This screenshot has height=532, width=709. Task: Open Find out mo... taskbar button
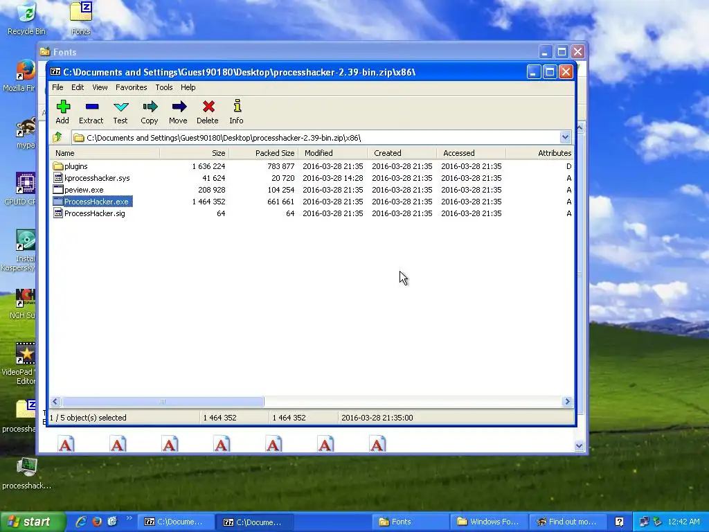click(566, 522)
